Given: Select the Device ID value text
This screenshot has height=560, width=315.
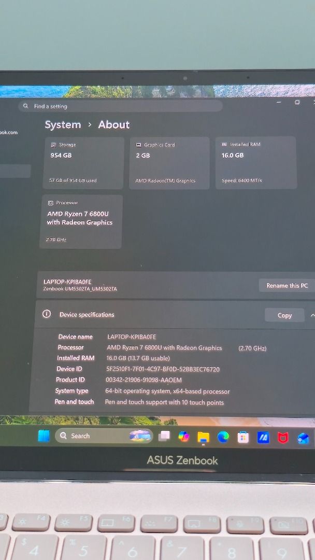Looking at the screenshot, I should point(163,369).
